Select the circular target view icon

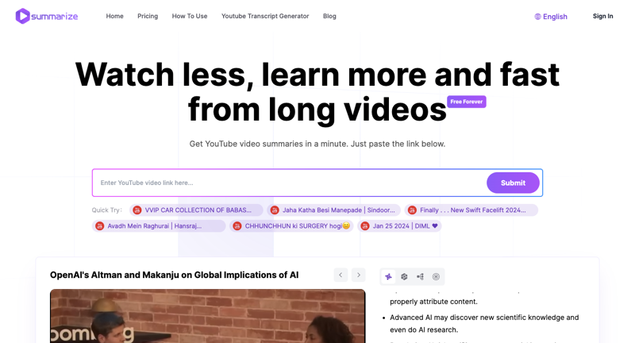(x=436, y=276)
